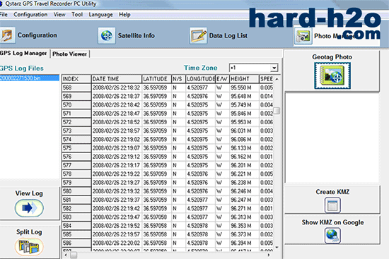Open the Photo Manager camera icon
This screenshot has height=259, width=389.
(303, 36)
